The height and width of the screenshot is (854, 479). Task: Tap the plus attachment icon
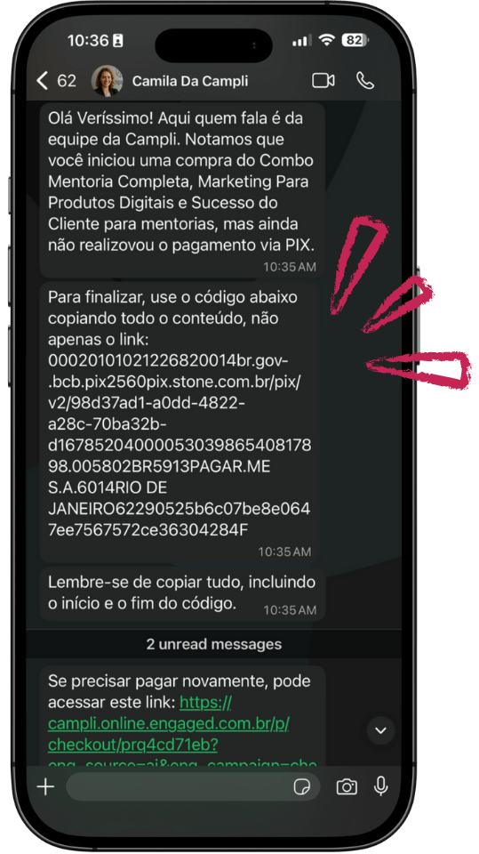45,786
